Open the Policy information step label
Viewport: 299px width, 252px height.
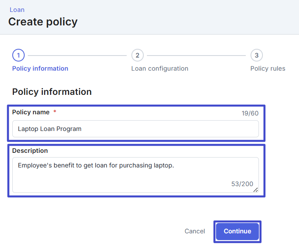40,68
